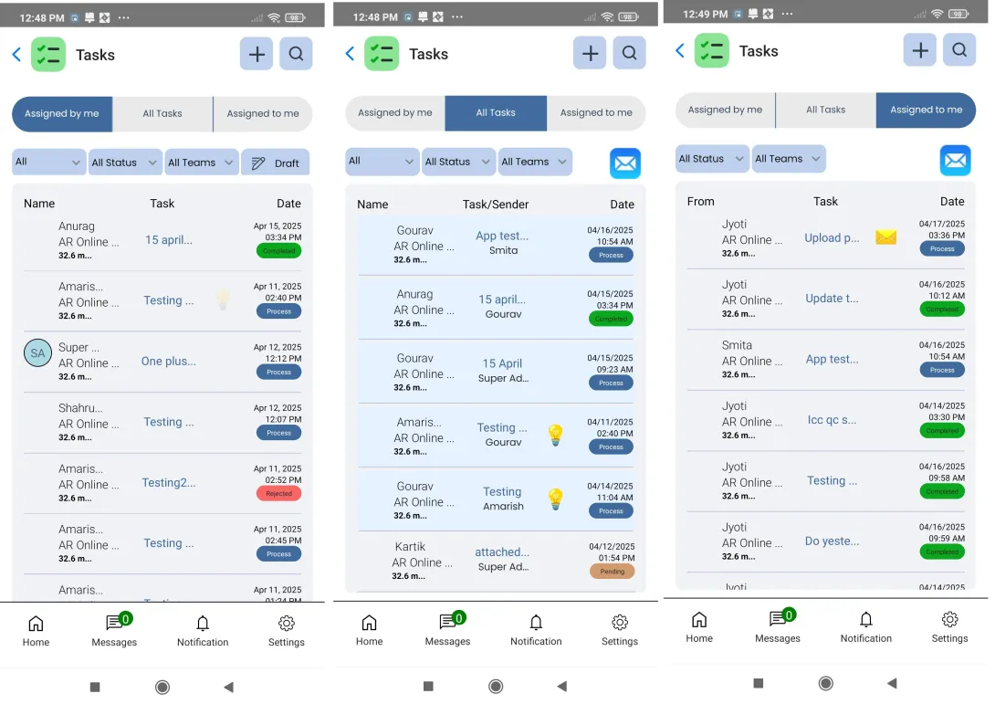Tap green Tasks app icon on left screen
995x704 pixels.
point(48,55)
